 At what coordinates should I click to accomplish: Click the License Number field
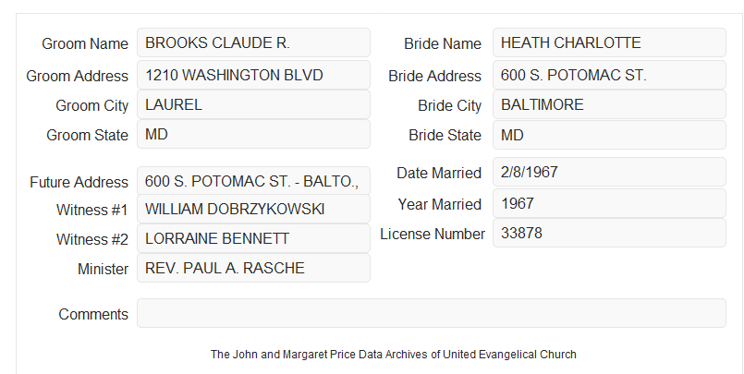click(609, 233)
